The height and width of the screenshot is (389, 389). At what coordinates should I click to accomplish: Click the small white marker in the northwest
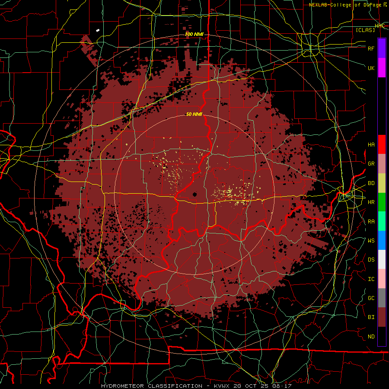point(98,31)
